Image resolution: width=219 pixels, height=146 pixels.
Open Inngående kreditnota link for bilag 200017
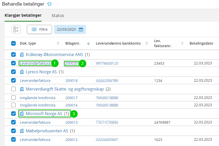pos(38,98)
